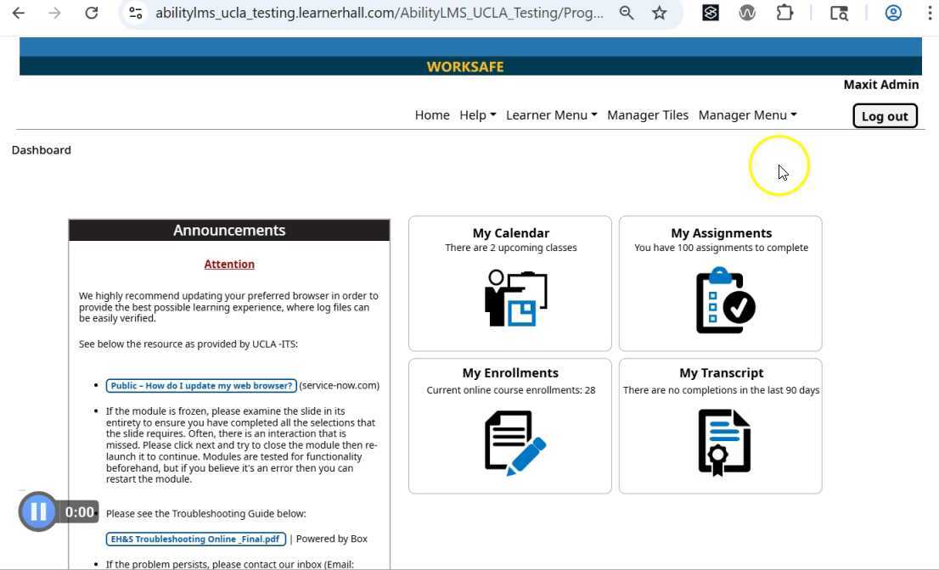Click the Log out button

(x=885, y=116)
